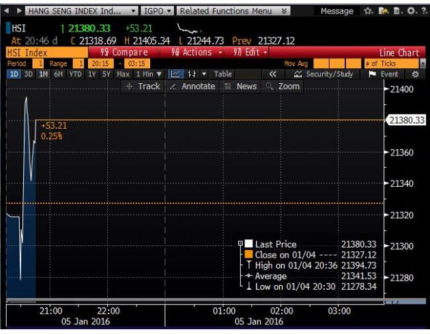The width and height of the screenshot is (430, 334).
Task: Switch to the bar chart type icon
Action: pyautogui.click(x=188, y=74)
